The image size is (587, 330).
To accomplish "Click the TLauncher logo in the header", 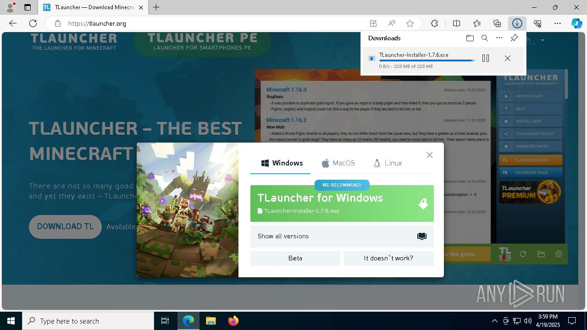I will 74,42.
